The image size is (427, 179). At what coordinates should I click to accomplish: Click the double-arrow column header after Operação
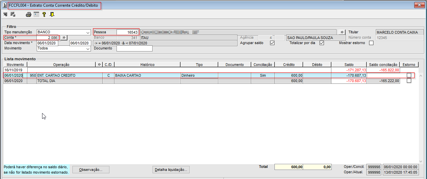[99, 65]
